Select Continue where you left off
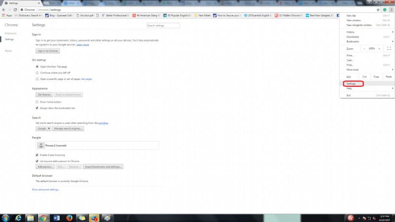The height and width of the screenshot is (222, 395). (38, 73)
